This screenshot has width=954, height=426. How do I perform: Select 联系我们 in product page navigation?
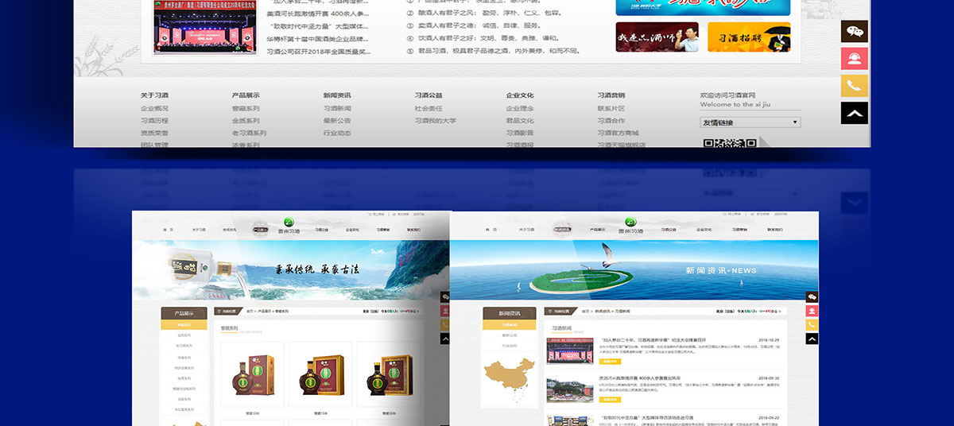click(414, 230)
